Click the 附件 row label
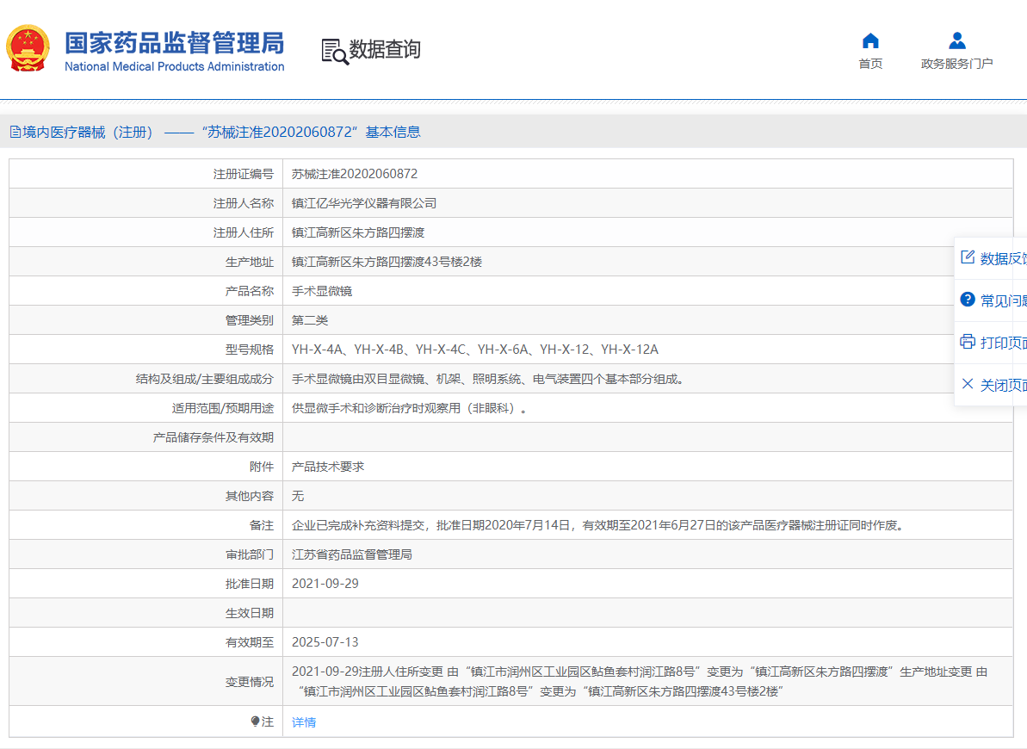Viewport: 1027px width, 749px height. [262, 467]
